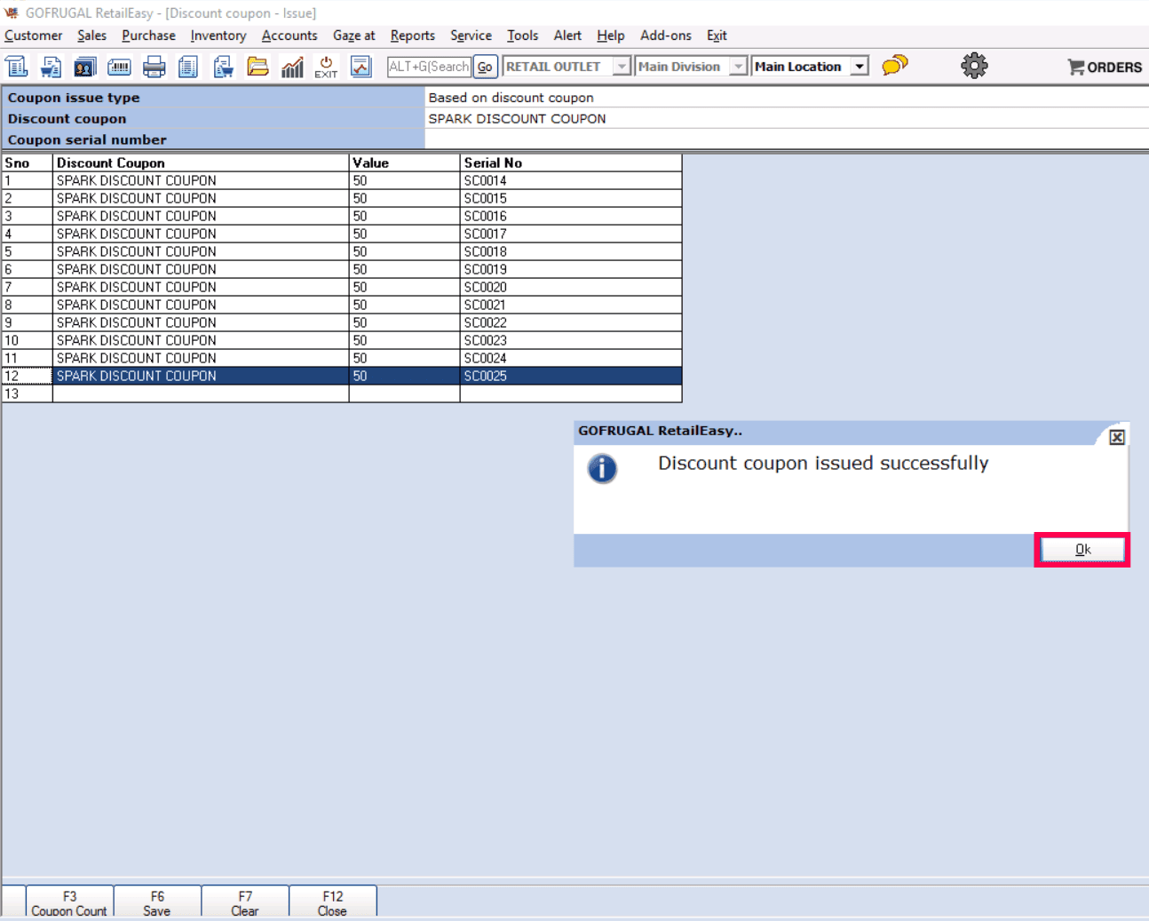Click the printer icon in the toolbar

point(154,67)
